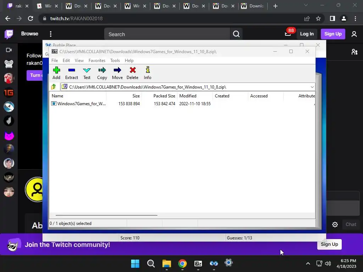Sort by the Name column header
Image resolution: width=363 pixels, height=272 pixels.
[78, 96]
